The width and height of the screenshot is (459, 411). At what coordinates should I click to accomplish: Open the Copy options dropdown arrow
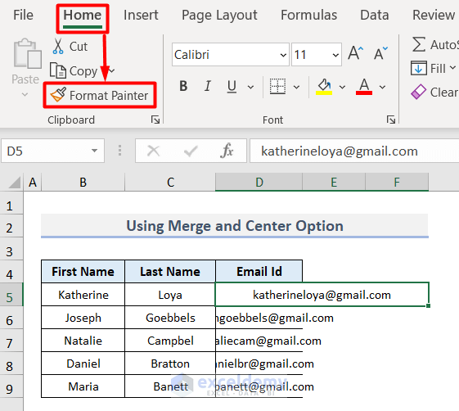coord(111,70)
